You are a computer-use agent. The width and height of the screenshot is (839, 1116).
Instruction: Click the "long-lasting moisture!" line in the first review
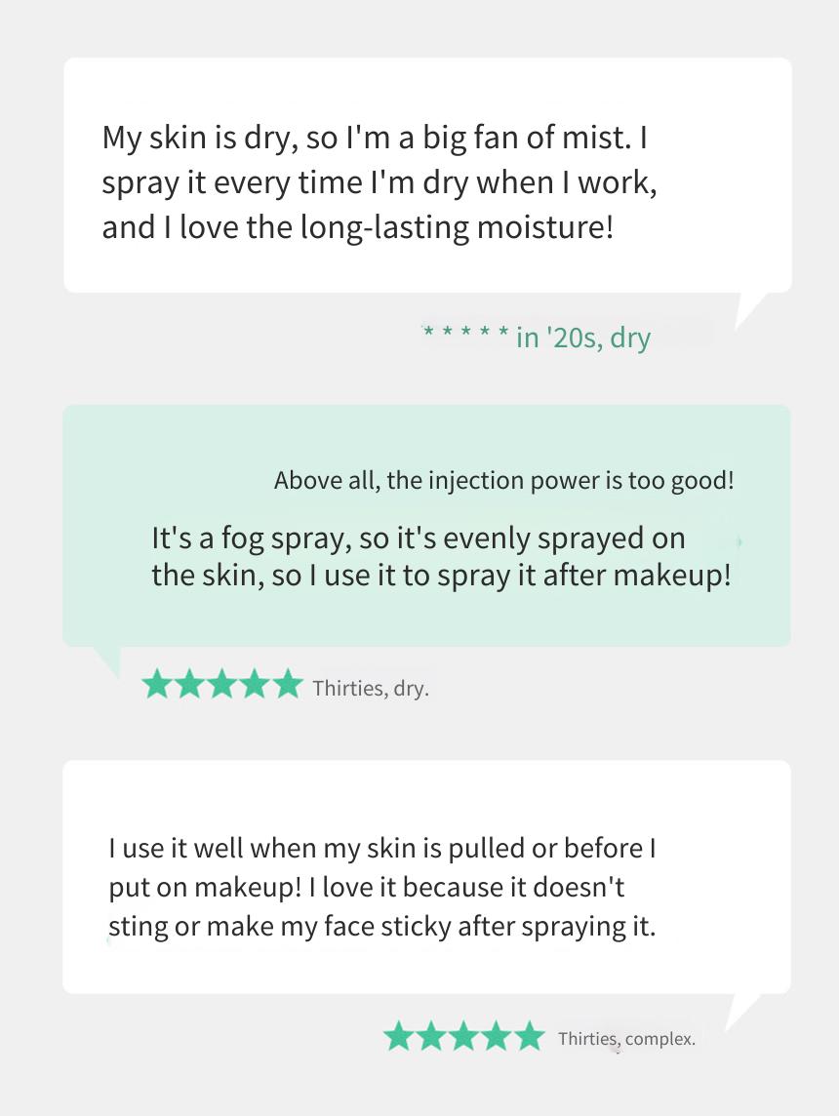pyautogui.click(x=357, y=227)
